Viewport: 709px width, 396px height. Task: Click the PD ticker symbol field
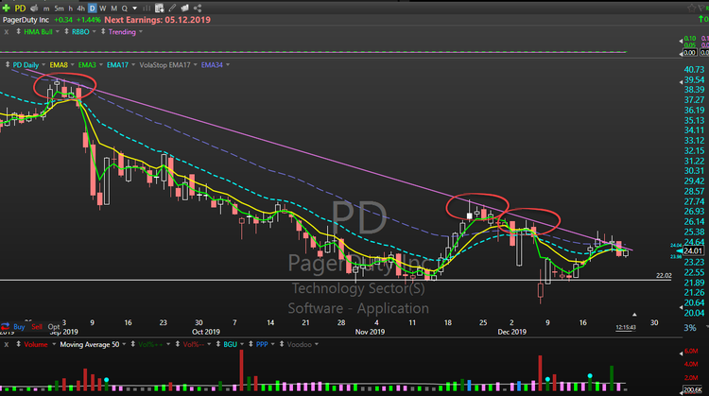[x=20, y=9]
